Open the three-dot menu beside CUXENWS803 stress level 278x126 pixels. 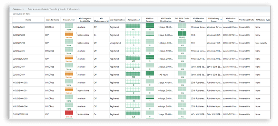click(76, 33)
